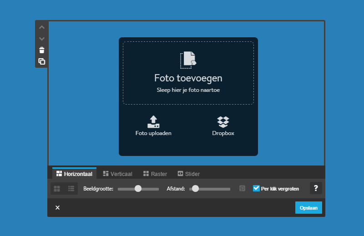
Task: Click the Foto toevoegen drop zone
Action: [x=188, y=73]
